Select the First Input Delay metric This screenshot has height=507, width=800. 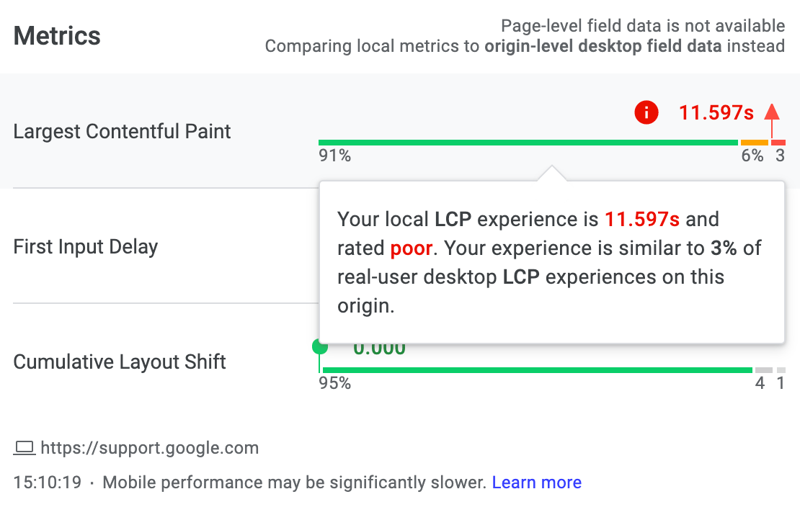(x=85, y=247)
